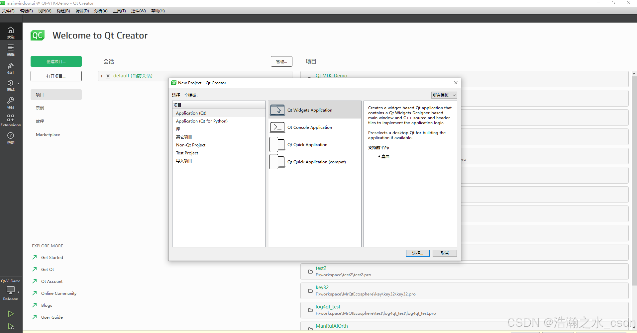Select the 教程 tab in welcome sidebar
Screen dimensions: 637x333
56,121
